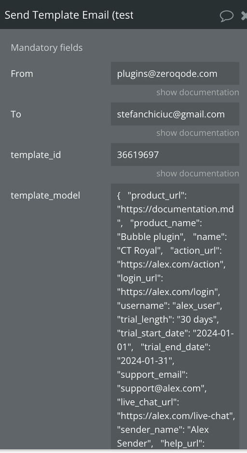
Task: Place cursor on "username": "alex_user" line
Action: click(x=169, y=306)
